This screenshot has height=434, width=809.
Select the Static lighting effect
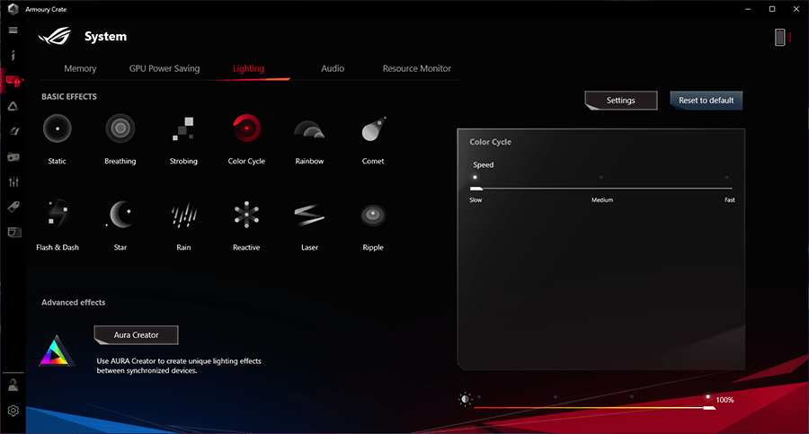coord(58,128)
